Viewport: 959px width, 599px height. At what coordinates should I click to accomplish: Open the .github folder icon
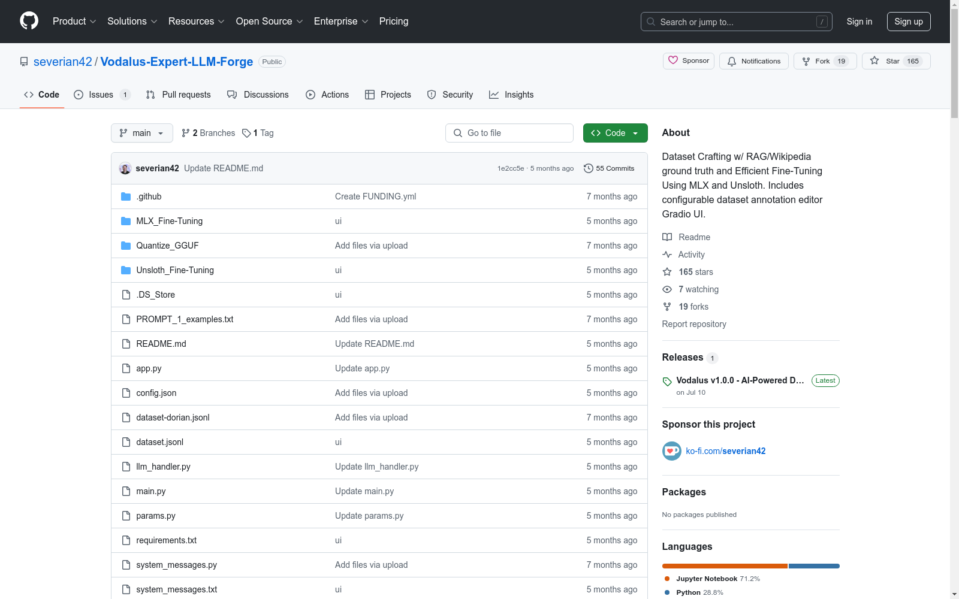(x=126, y=196)
